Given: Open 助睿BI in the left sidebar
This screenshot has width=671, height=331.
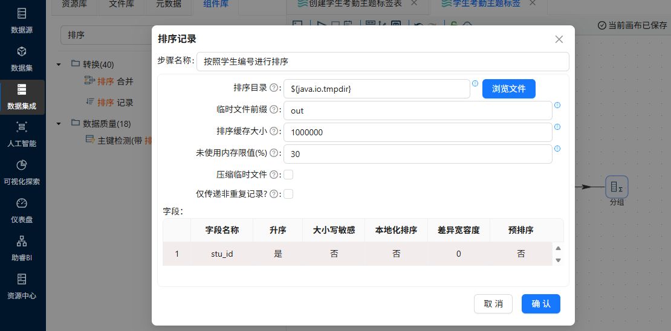Looking at the screenshot, I should (22, 249).
